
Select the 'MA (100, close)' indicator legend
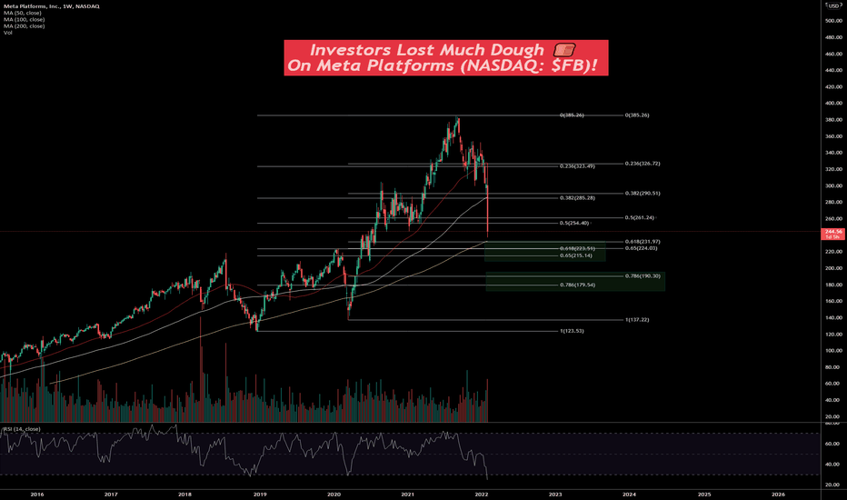tap(25, 19)
